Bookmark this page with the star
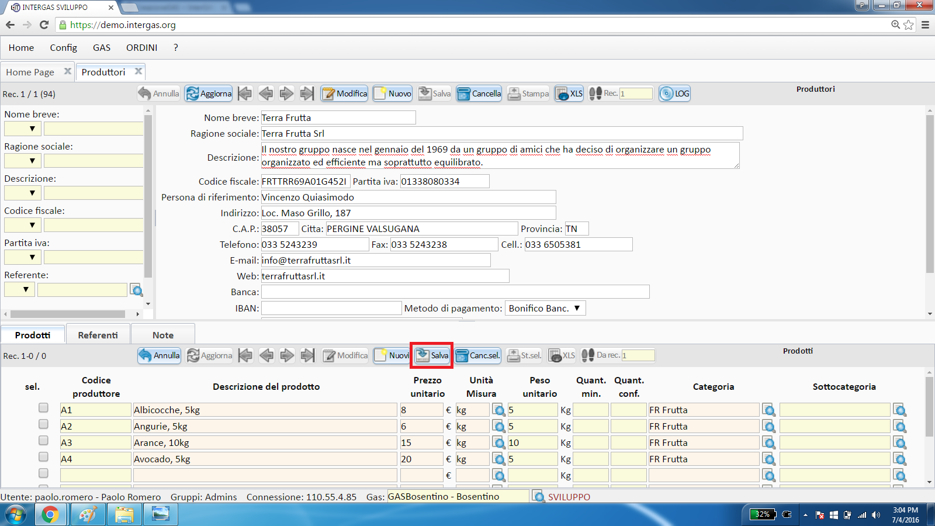935x526 pixels. 909,25
